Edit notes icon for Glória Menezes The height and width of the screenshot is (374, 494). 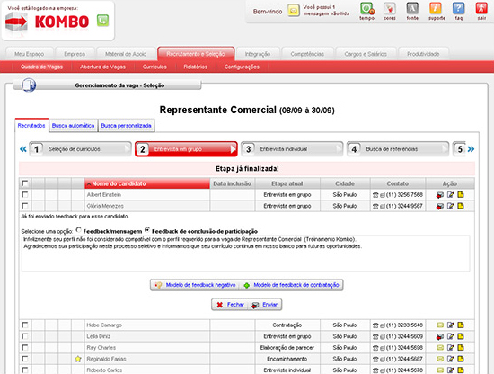451,206
